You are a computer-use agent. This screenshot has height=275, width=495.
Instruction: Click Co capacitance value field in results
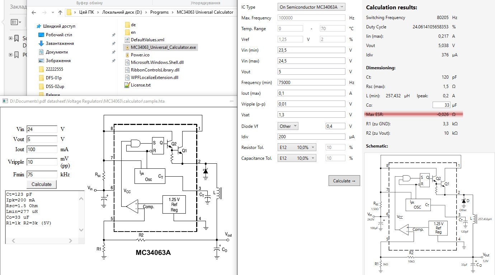[442, 105]
